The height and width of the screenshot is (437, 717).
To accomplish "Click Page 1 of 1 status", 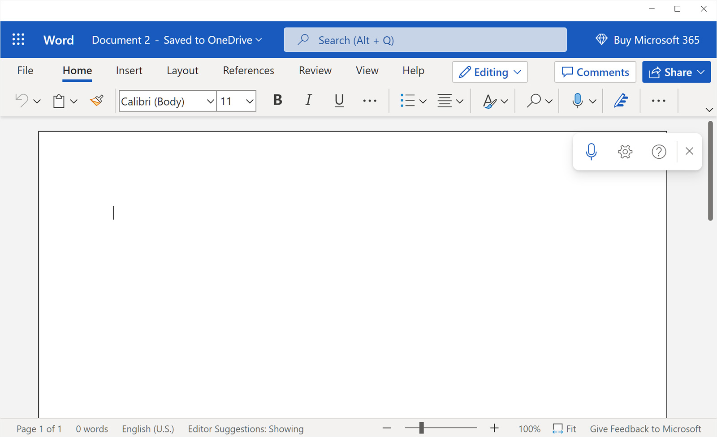I will [39, 429].
